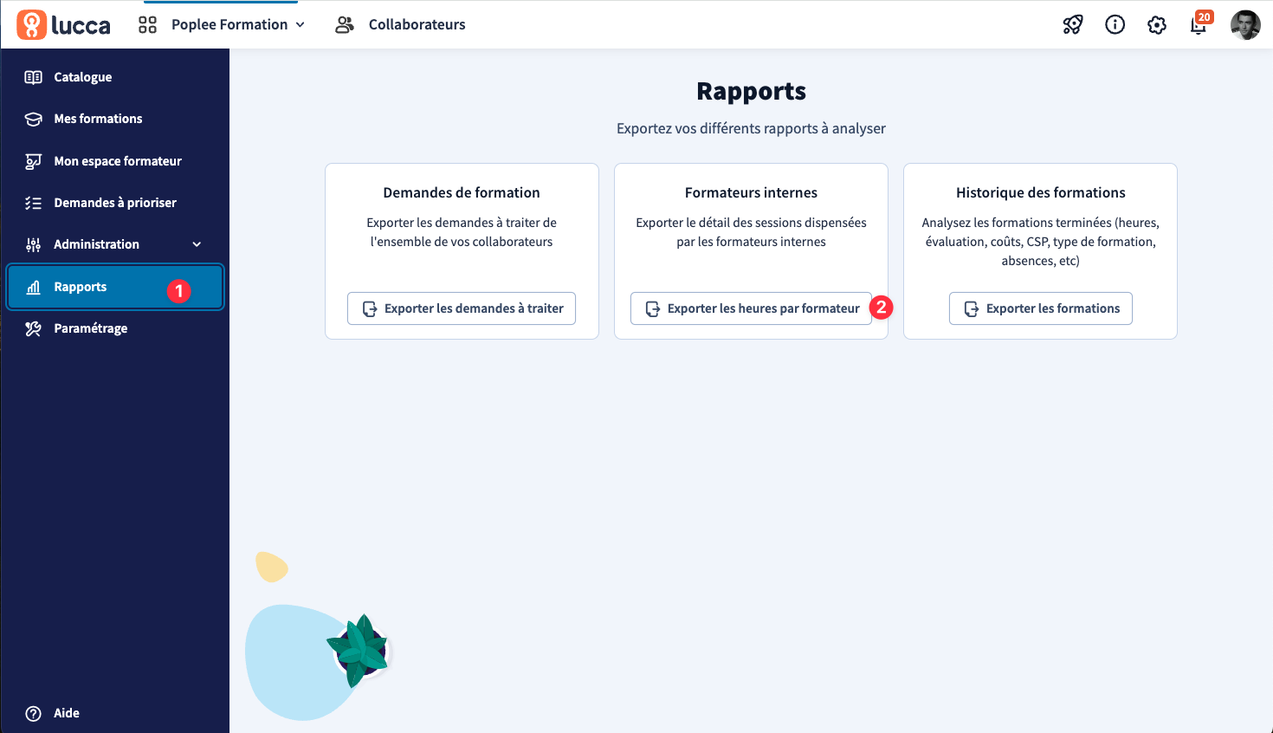Image resolution: width=1273 pixels, height=733 pixels.
Task: Open Paramétrage in sidebar
Action: [x=114, y=328]
